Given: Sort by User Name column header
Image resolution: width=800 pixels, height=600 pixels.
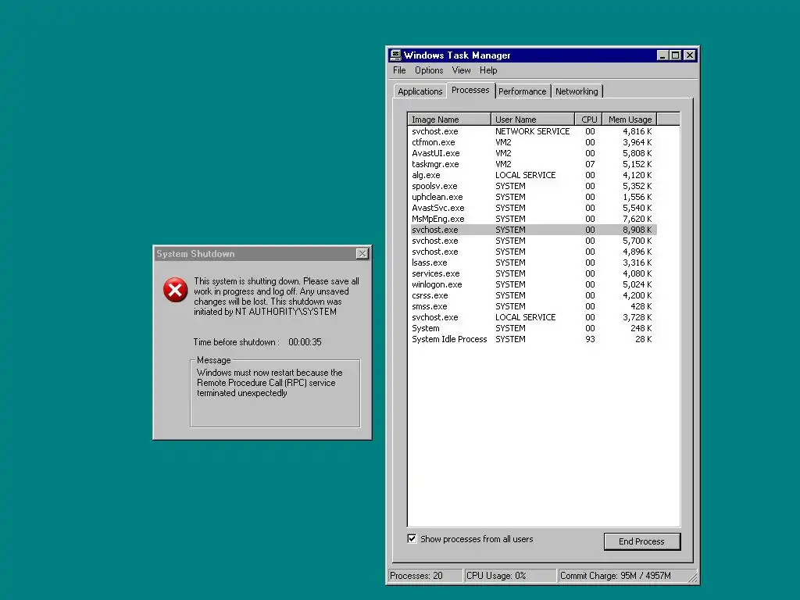Looking at the screenshot, I should coord(533,120).
